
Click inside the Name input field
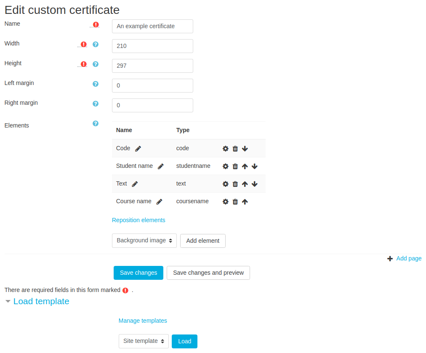[152, 26]
